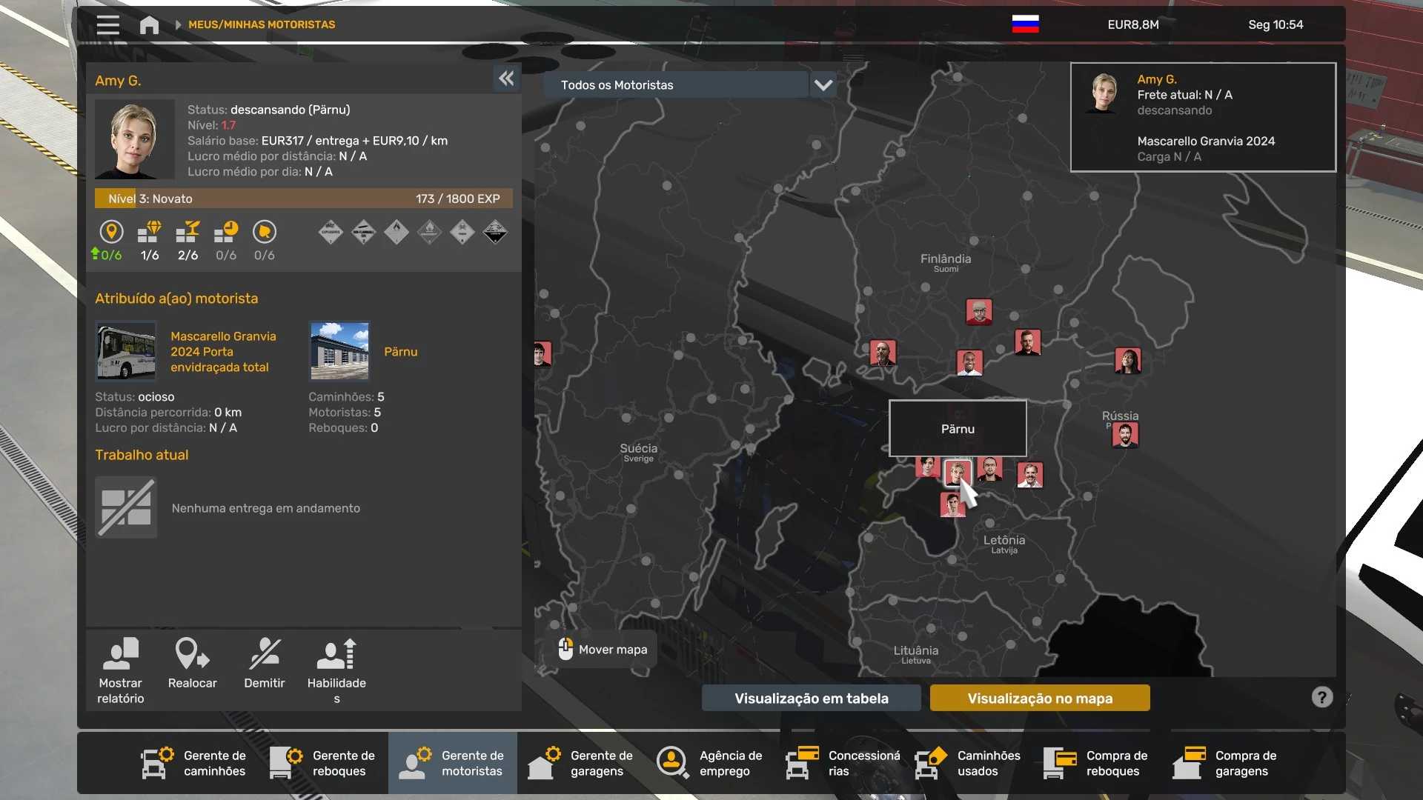Viewport: 1423px width, 800px height.
Task: Expand driver filter with chevron arrow
Action: coord(823,85)
